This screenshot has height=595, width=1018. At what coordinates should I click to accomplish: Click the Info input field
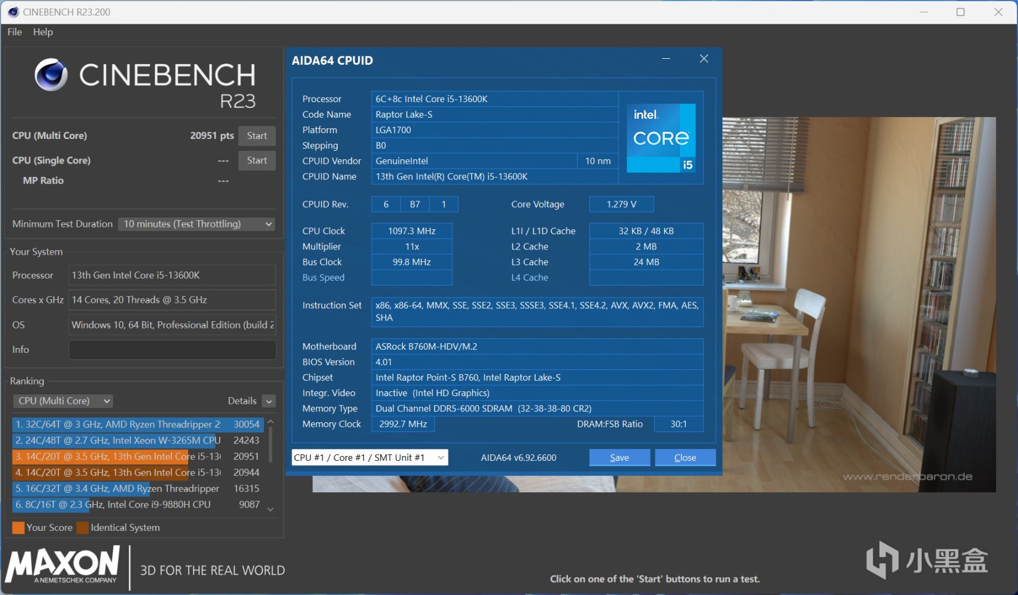[x=172, y=350]
